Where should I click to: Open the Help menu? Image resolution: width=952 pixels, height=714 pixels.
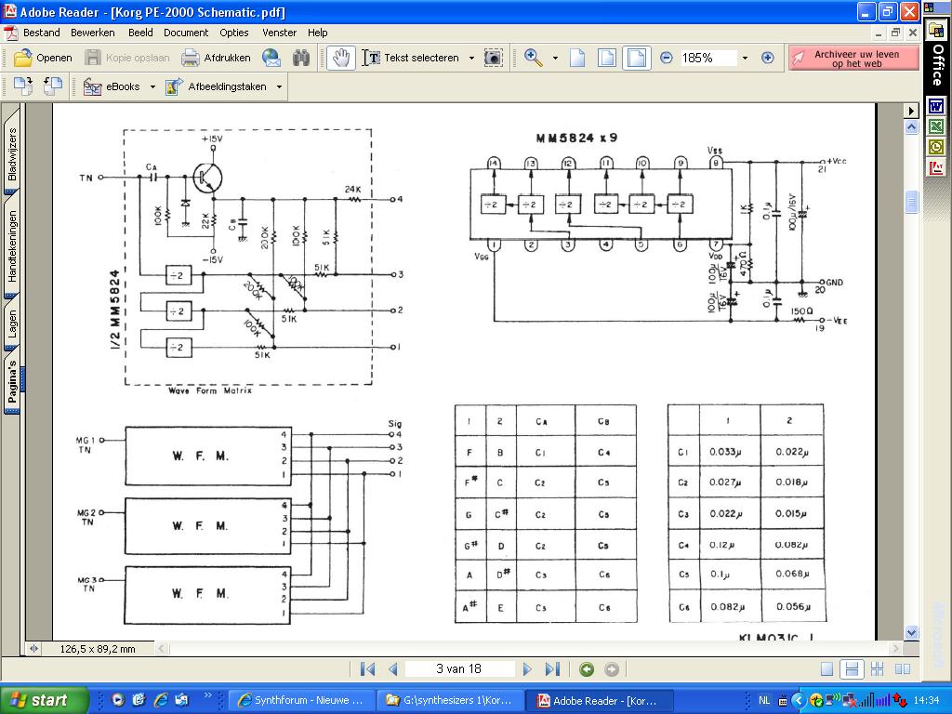click(x=318, y=33)
